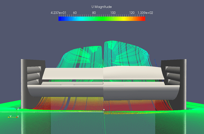Click the legend tick label 100
The height and width of the screenshot is (134, 204).
[x=113, y=13]
